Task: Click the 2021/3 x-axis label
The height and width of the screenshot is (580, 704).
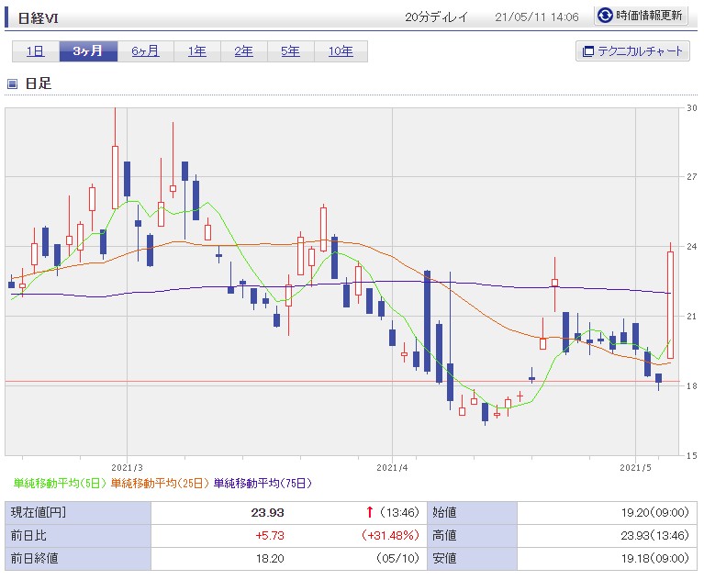Action: (x=127, y=467)
